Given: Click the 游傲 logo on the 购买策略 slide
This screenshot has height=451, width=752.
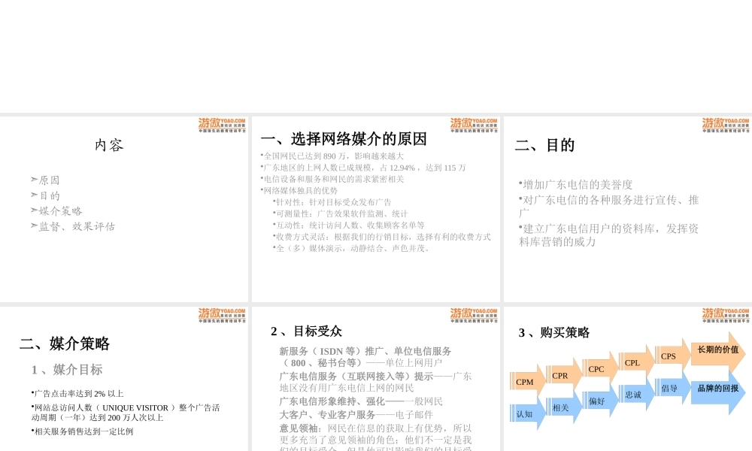Looking at the screenshot, I should tap(726, 315).
